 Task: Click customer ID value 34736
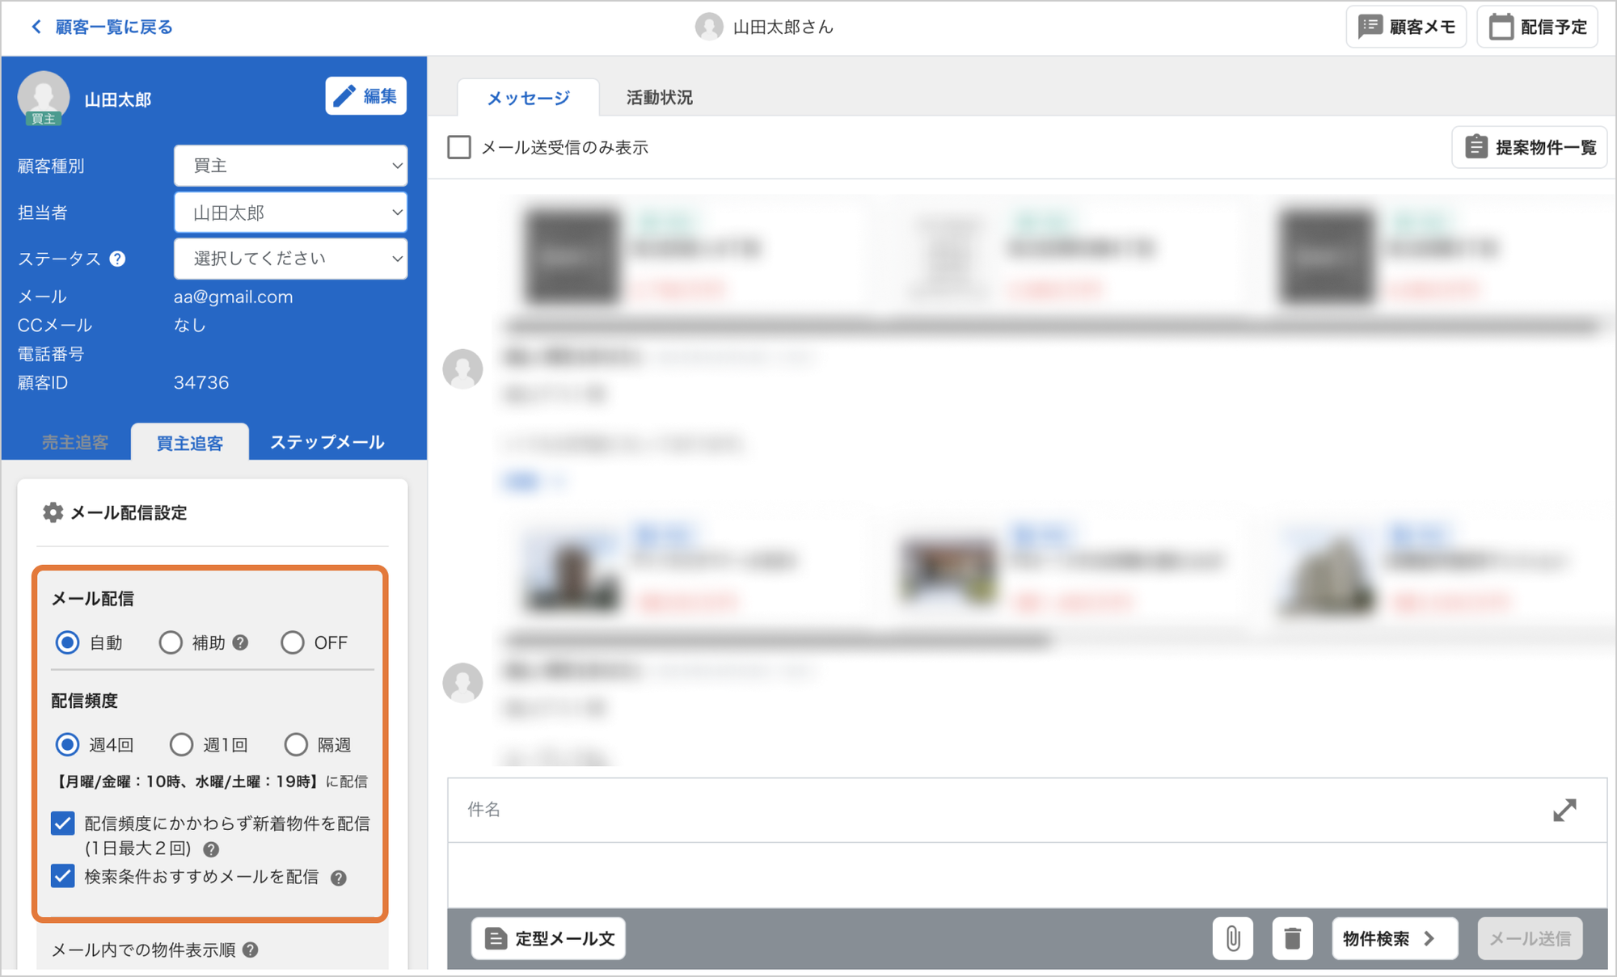point(201,382)
